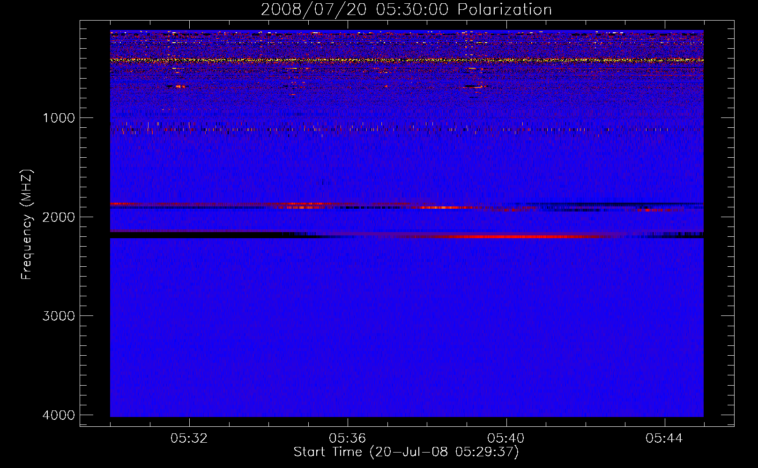Viewport: 758px width, 468px height.
Task: Click the 05:40 time tick label
Action: click(x=505, y=439)
